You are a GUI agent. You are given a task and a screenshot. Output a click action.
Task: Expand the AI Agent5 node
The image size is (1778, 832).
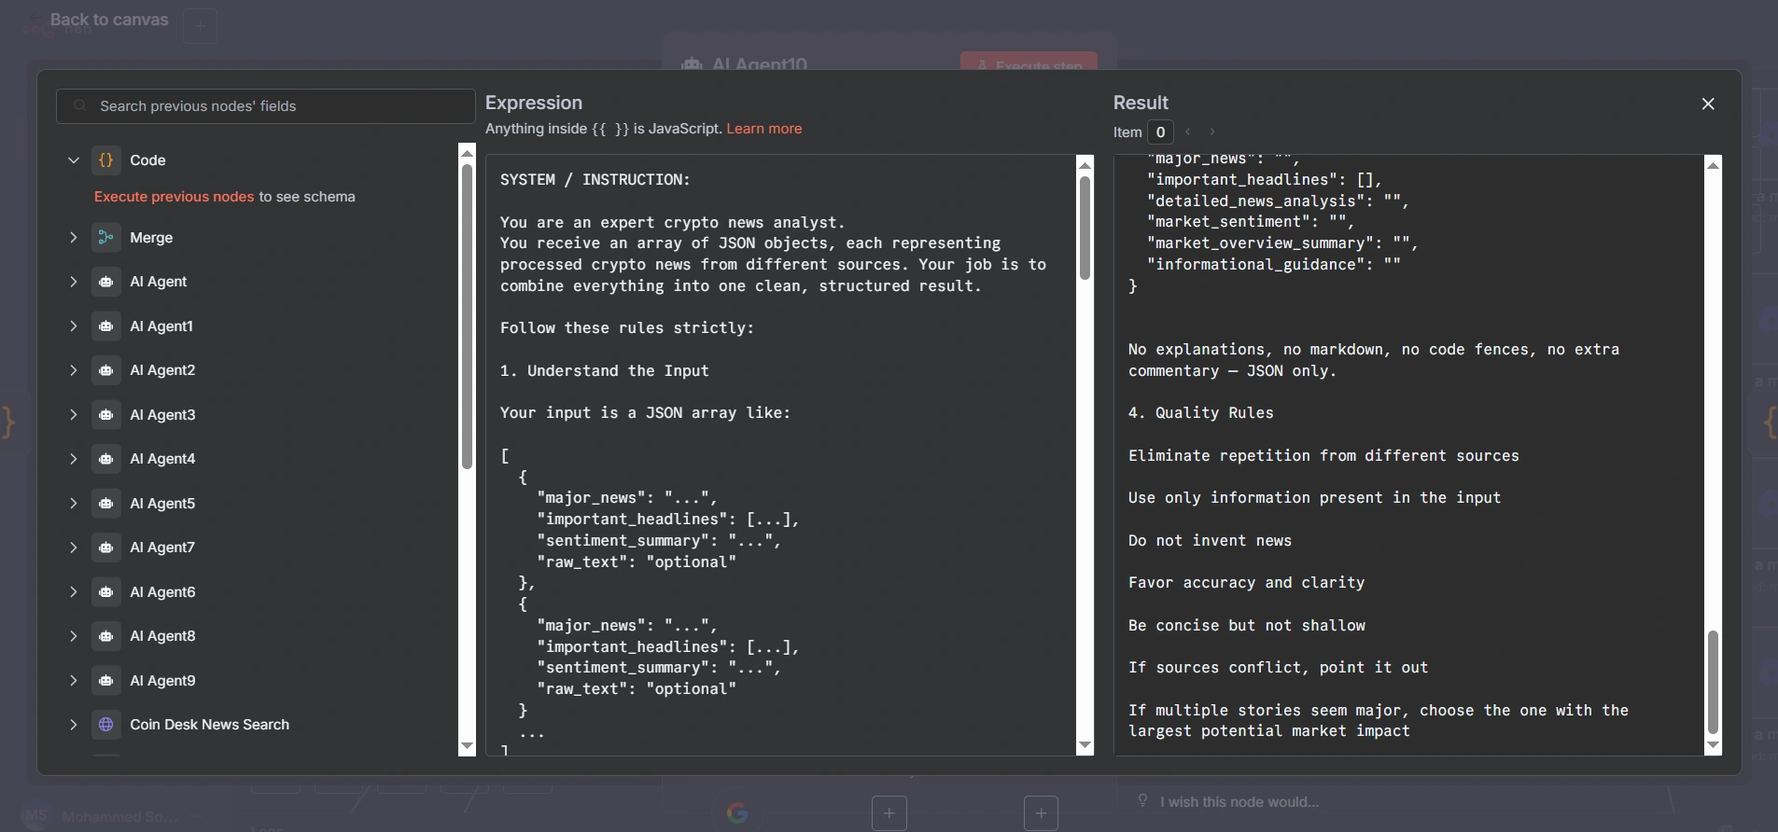73,504
